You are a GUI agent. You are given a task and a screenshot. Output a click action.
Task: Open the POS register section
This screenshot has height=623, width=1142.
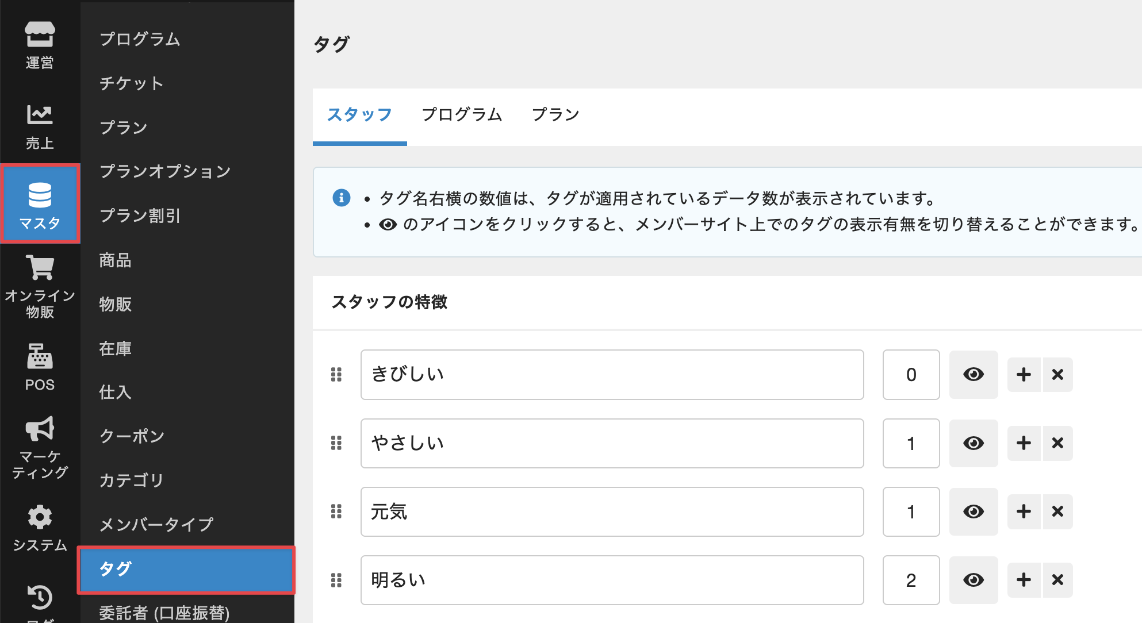tap(40, 366)
